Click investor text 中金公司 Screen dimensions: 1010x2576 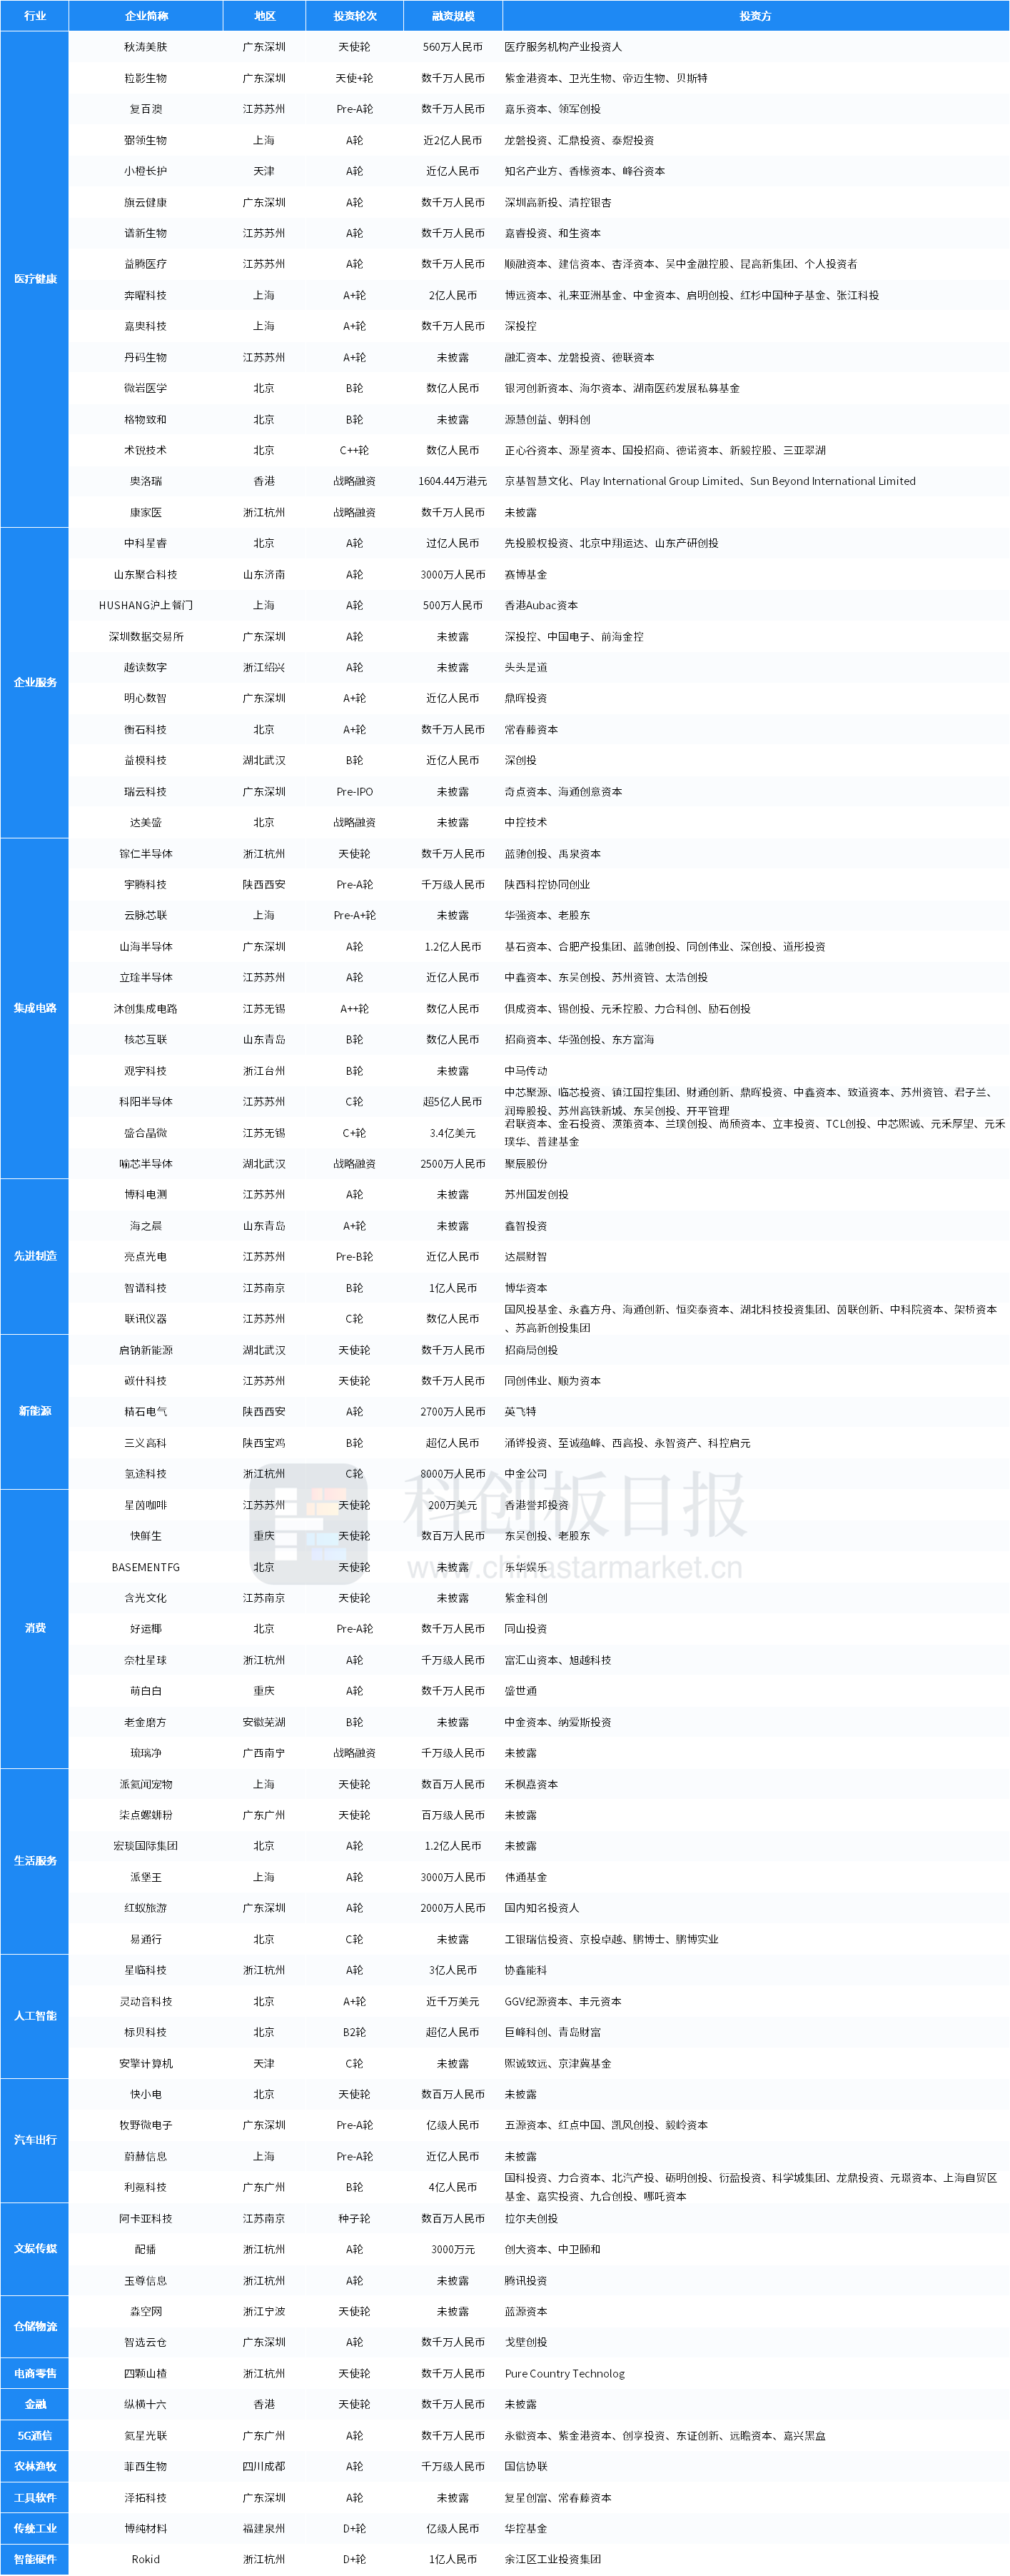tap(525, 1474)
